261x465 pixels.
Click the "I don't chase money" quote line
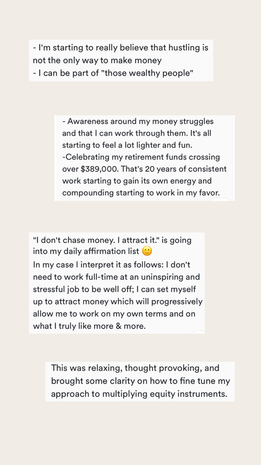coord(112,240)
